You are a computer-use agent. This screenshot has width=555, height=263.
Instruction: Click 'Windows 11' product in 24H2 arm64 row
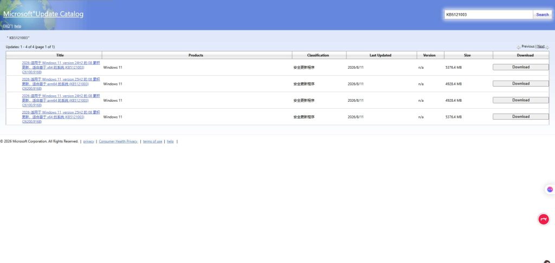pos(113,101)
